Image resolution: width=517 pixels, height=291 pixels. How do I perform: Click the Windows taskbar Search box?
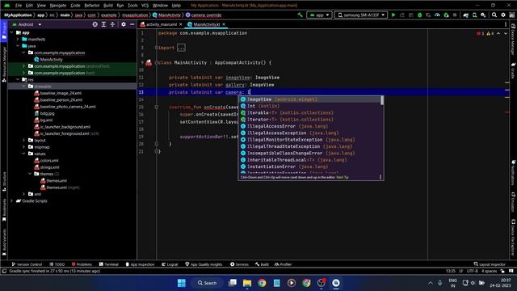point(207,283)
